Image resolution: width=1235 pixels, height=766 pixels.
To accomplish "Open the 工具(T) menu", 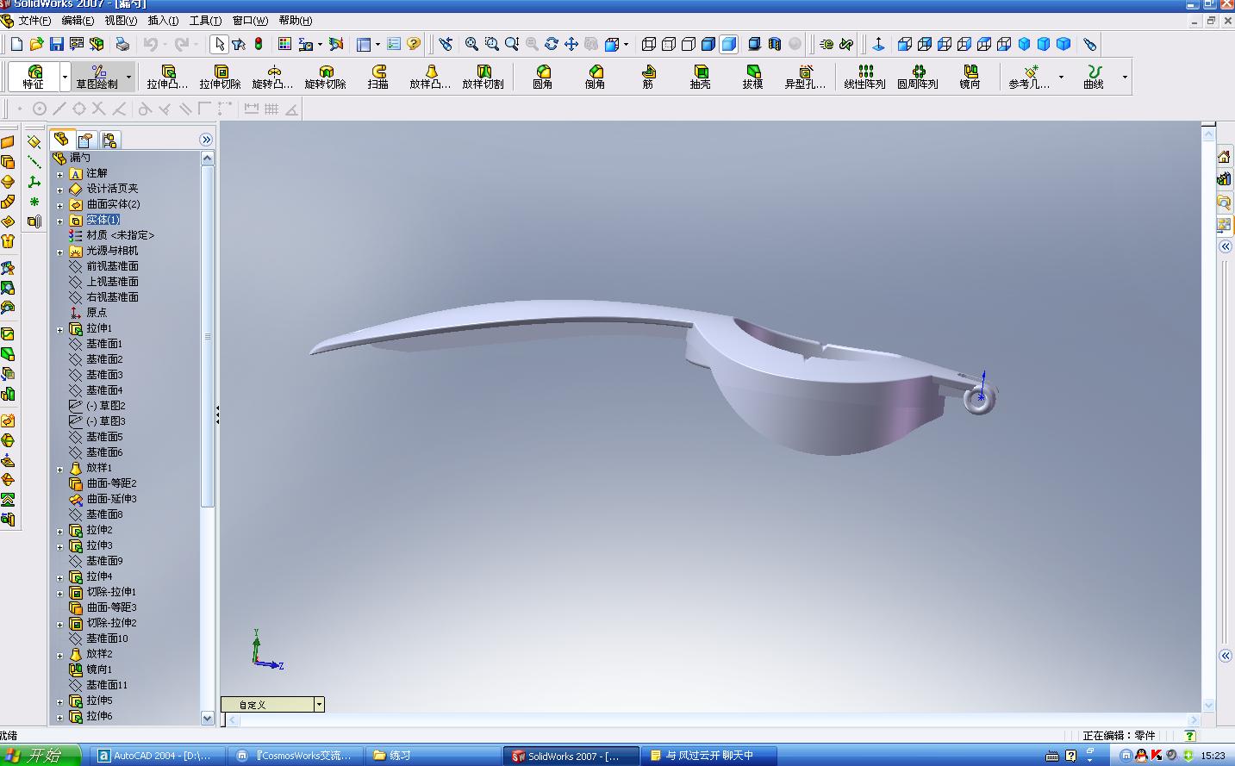I will click(x=205, y=21).
